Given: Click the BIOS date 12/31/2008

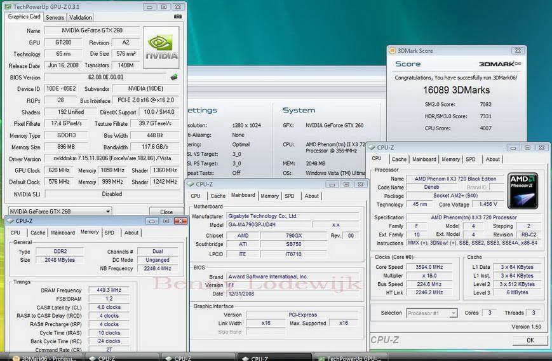Looking at the screenshot, I should coord(293,294).
